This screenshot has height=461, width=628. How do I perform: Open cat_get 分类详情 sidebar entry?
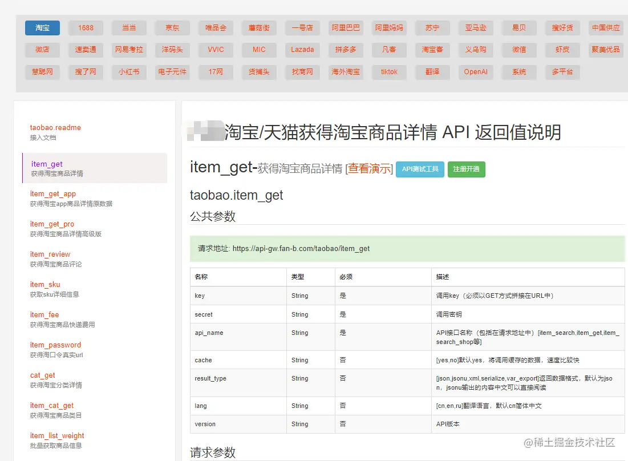tap(56, 379)
